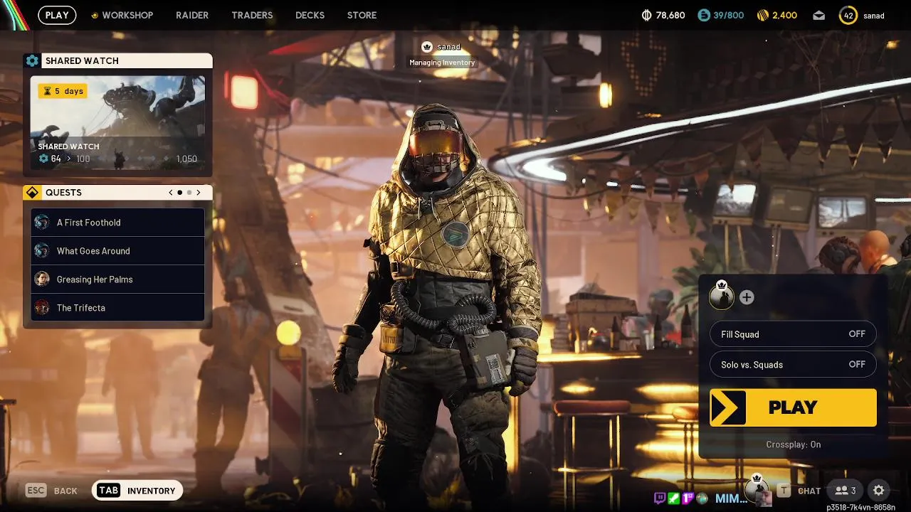This screenshot has width=911, height=512.
Task: Click the streamer avatar in the bottom bar
Action: (x=764, y=498)
